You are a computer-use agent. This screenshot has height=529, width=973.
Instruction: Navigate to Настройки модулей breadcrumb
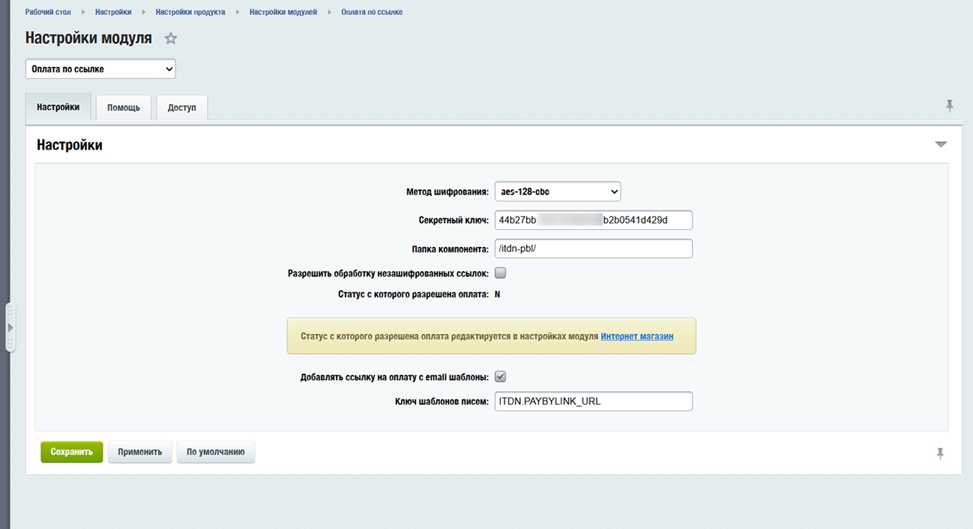coord(283,12)
